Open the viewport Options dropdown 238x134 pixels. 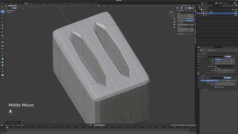(193, 6)
